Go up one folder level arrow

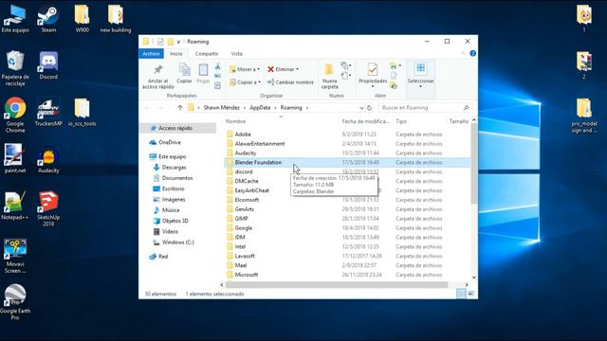180,107
